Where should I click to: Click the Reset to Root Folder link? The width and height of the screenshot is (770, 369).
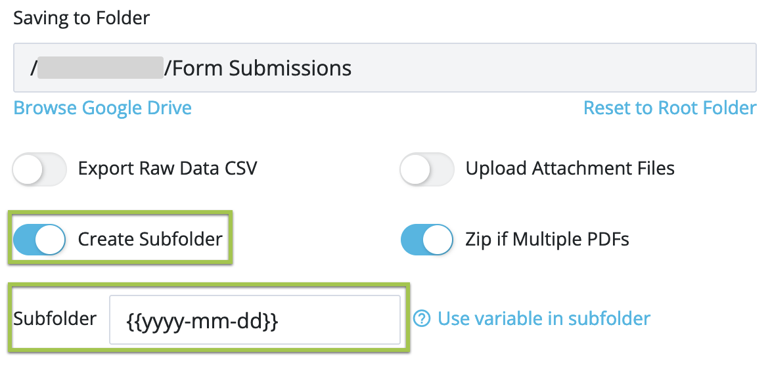point(669,108)
